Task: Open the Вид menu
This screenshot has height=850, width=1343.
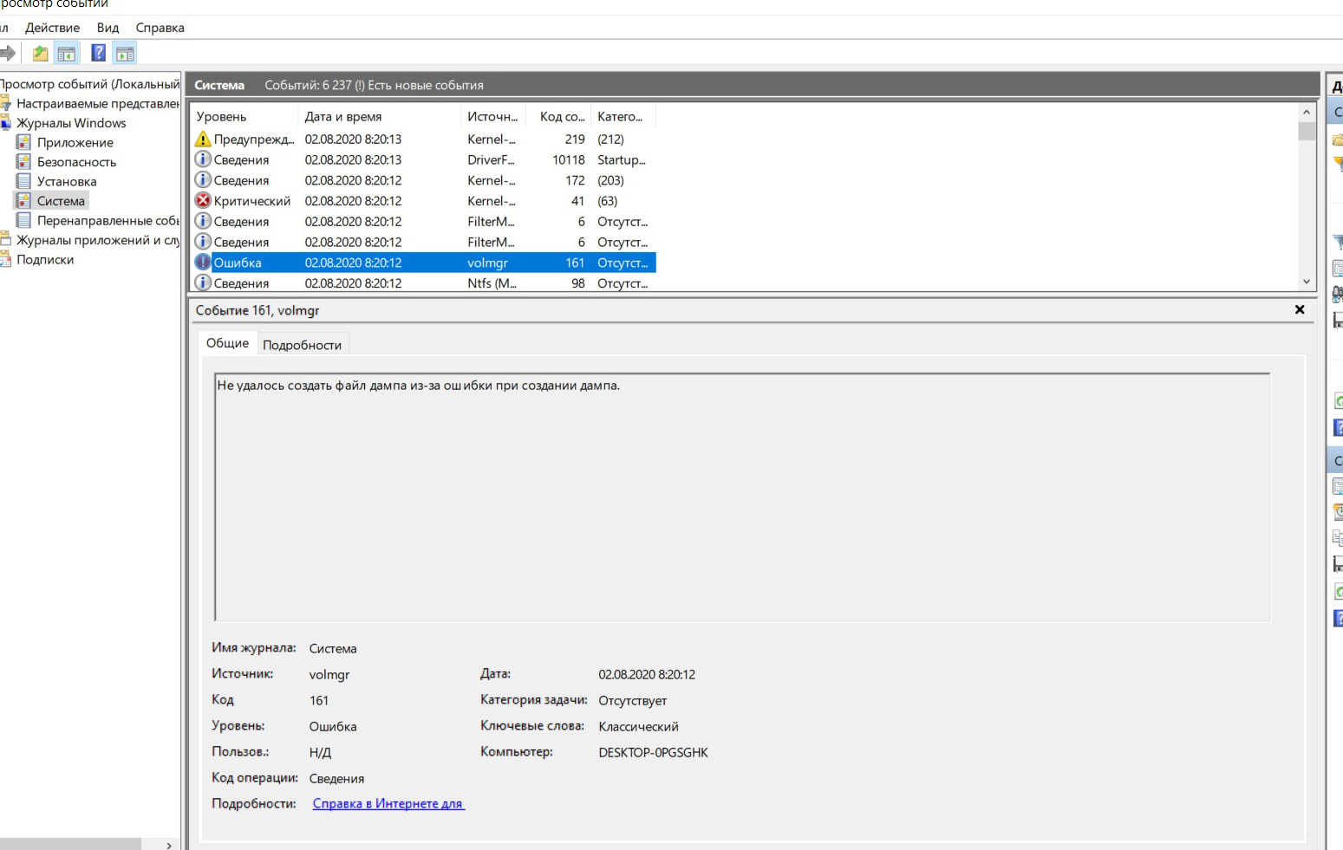Action: (x=108, y=28)
